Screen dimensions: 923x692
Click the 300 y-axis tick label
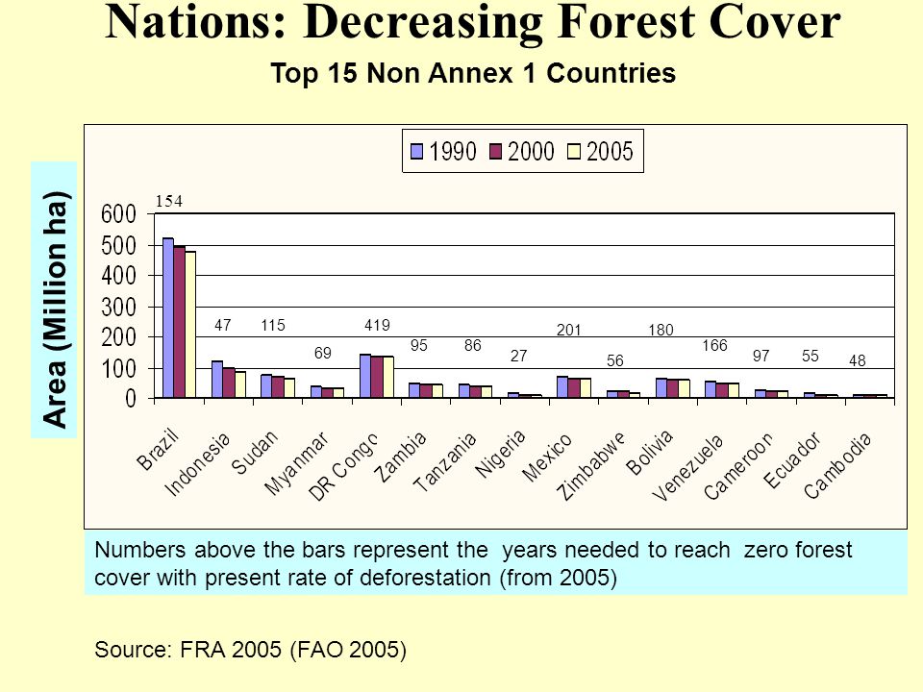pyautogui.click(x=118, y=308)
